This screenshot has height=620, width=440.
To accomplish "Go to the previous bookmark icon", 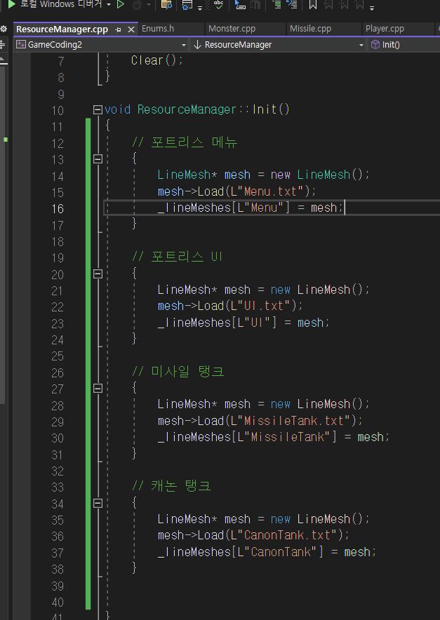I will [328, 5].
